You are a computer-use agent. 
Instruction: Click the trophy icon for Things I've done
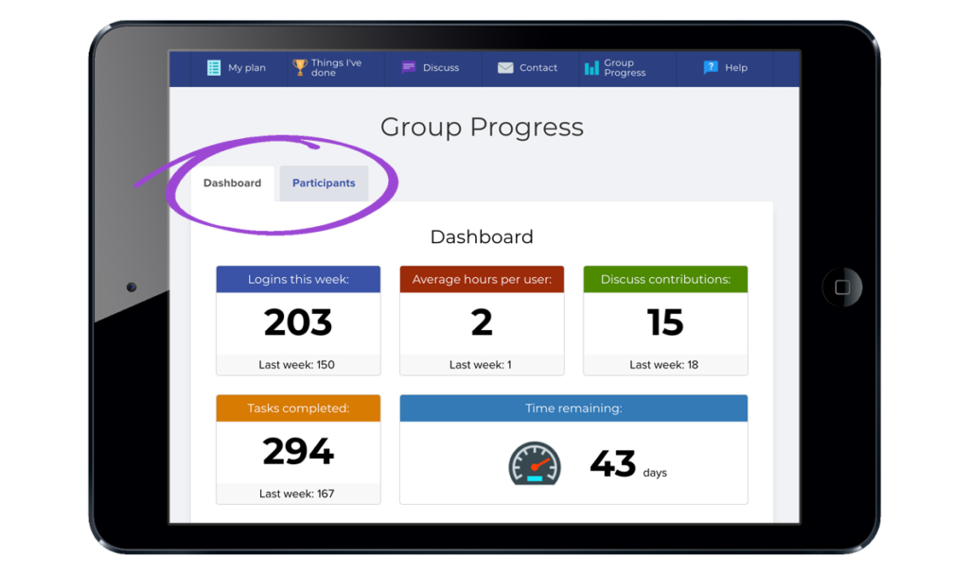[x=300, y=67]
